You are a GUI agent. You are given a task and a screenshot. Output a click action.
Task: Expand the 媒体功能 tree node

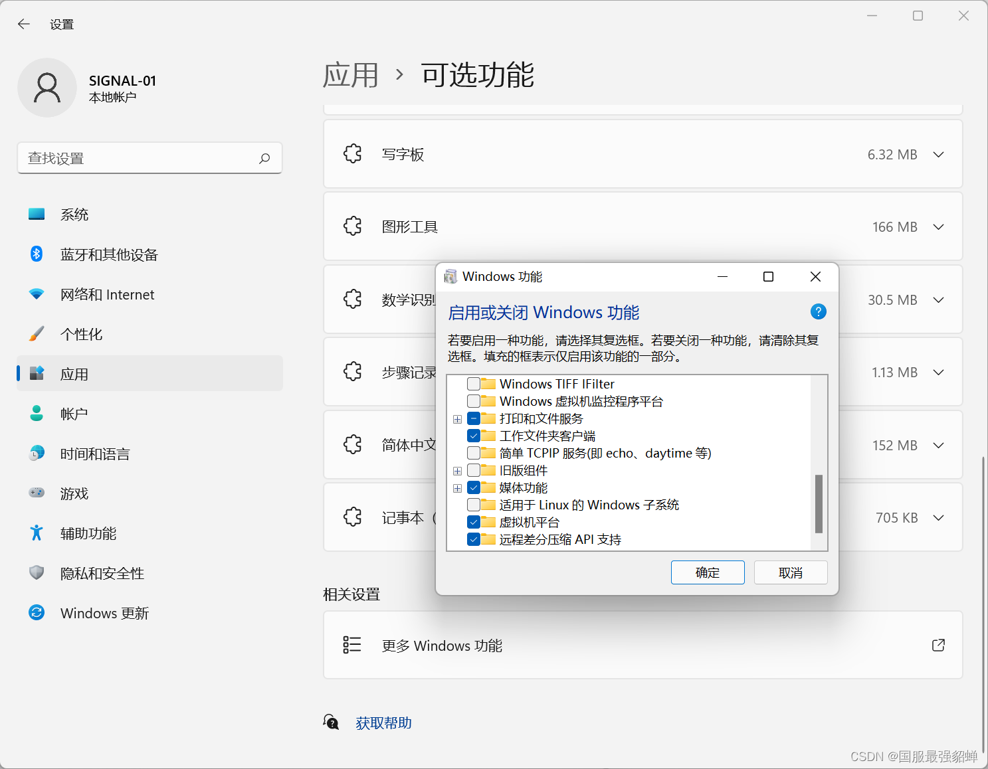coord(457,488)
